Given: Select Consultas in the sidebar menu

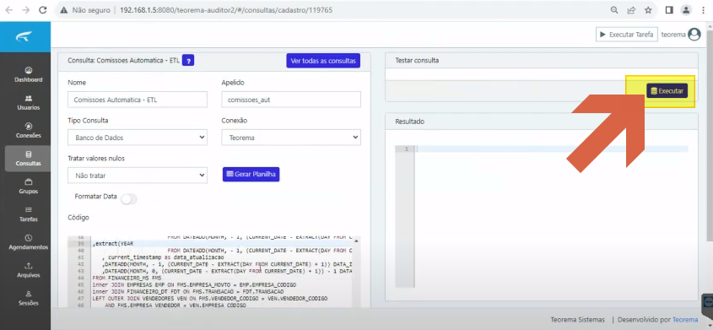Looking at the screenshot, I should click(x=28, y=158).
